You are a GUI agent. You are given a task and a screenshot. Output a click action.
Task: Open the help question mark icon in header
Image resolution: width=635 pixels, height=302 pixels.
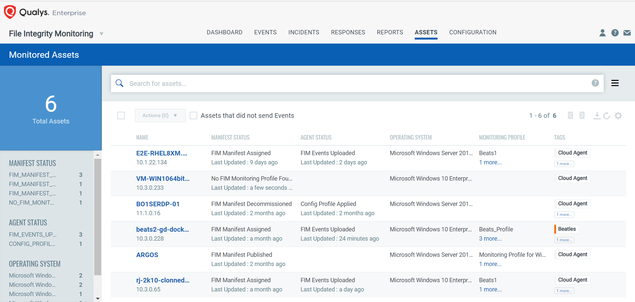click(x=615, y=33)
